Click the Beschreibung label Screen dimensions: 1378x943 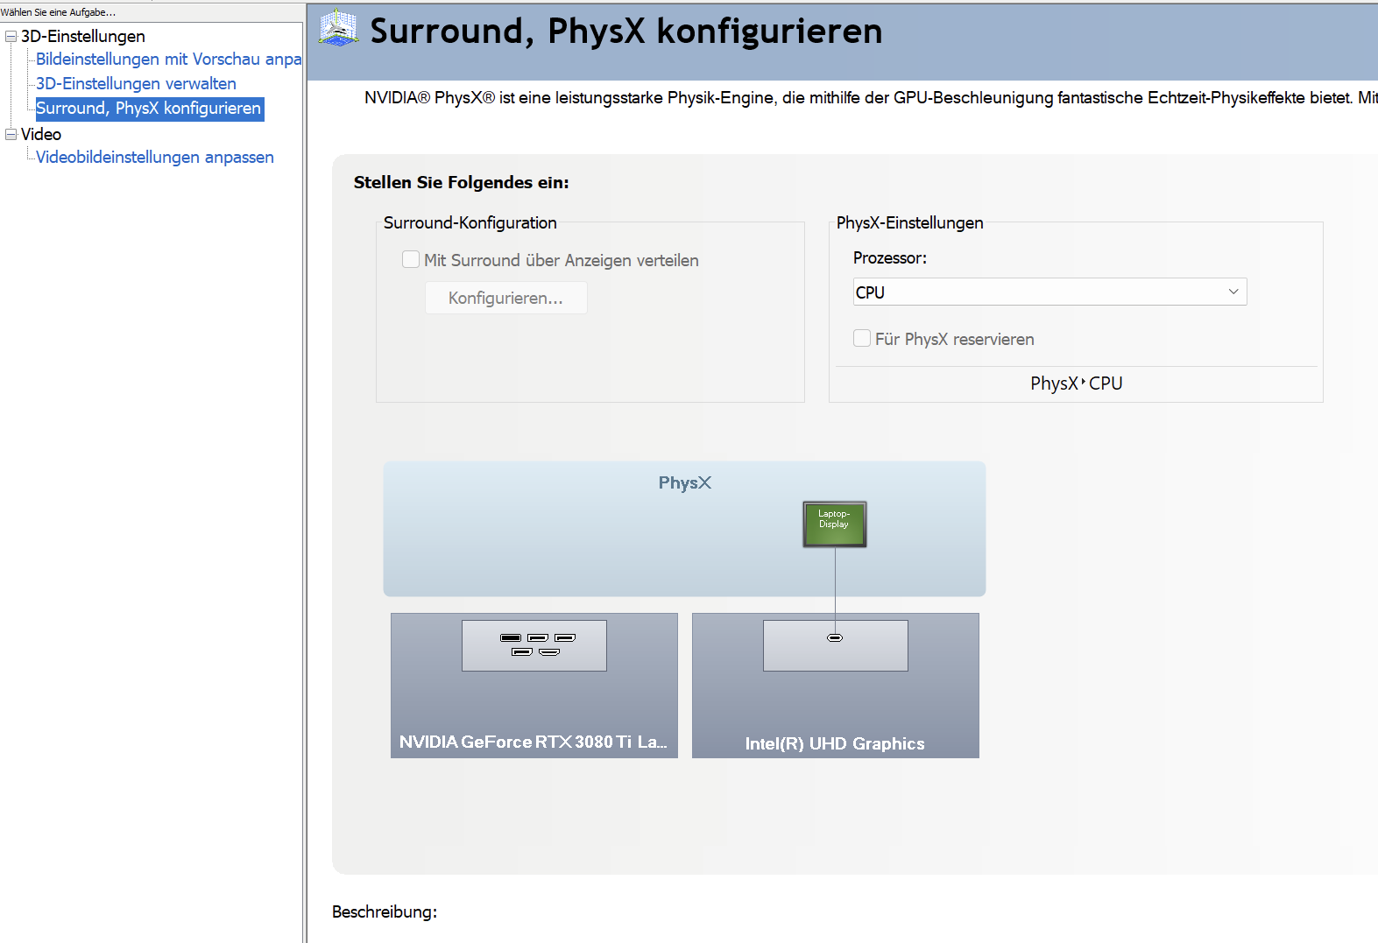(385, 911)
